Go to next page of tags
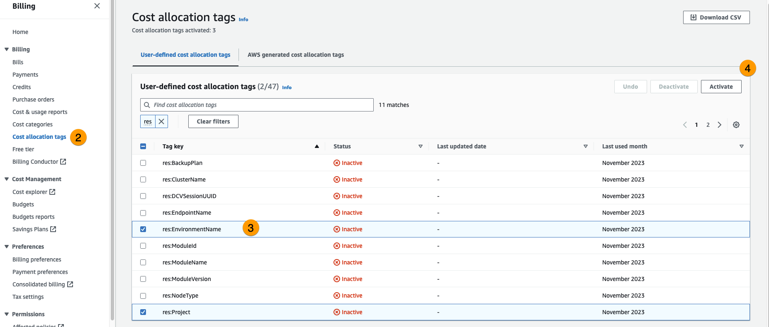The width and height of the screenshot is (769, 327). click(719, 125)
